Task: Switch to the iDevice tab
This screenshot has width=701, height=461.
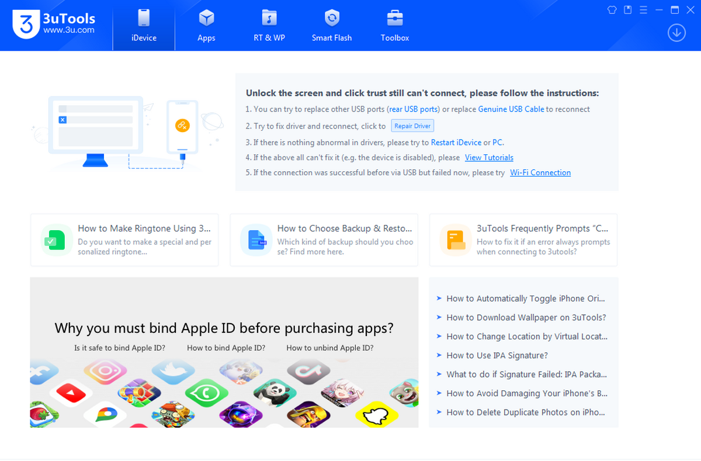Action: tap(144, 26)
